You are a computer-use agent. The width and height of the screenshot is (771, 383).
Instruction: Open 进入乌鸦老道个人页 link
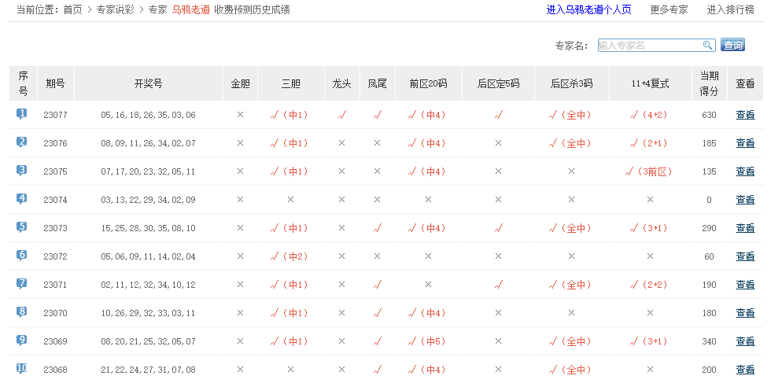pyautogui.click(x=588, y=10)
